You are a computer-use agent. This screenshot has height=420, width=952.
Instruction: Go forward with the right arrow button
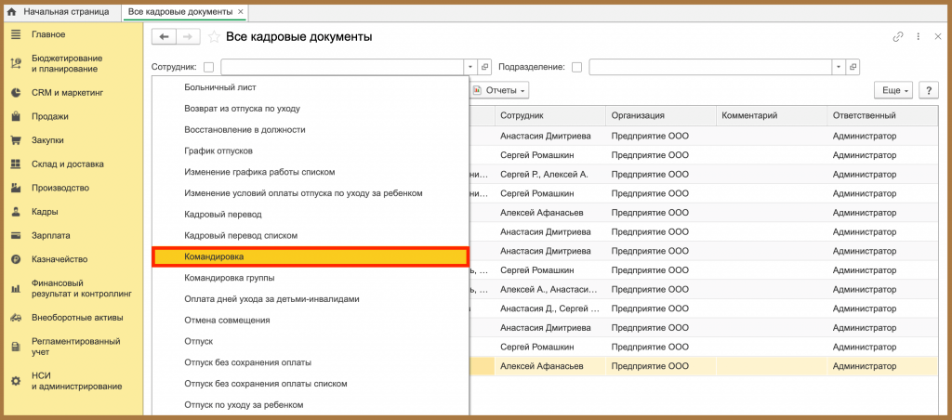(x=188, y=37)
